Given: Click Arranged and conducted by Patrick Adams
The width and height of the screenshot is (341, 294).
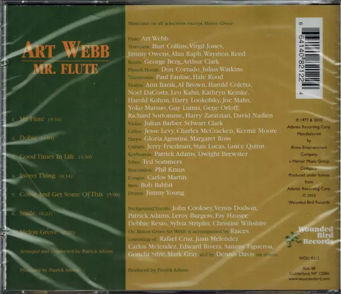Looking at the screenshot, I should (67, 251).
